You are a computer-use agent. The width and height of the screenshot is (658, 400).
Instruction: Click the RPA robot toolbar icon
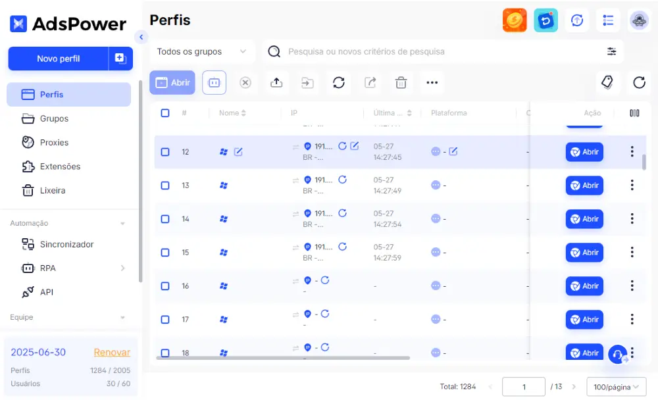pos(214,83)
